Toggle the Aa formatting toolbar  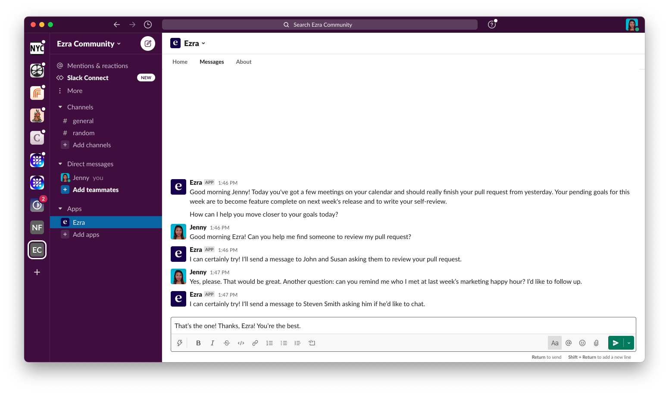pos(555,343)
